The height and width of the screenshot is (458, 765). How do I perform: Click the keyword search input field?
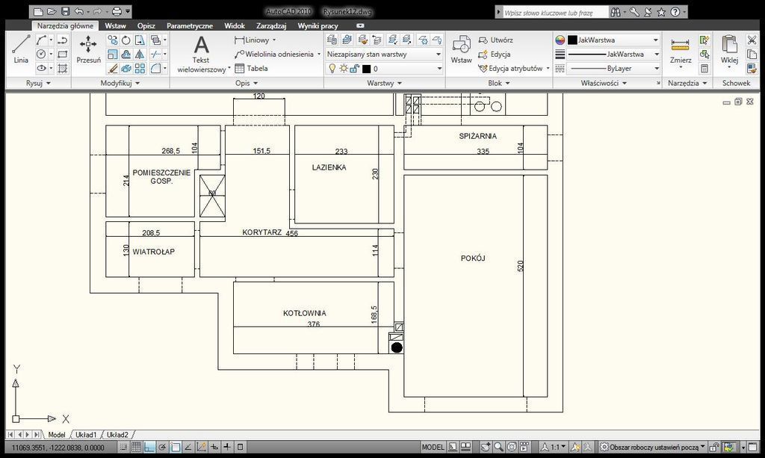pyautogui.click(x=555, y=13)
